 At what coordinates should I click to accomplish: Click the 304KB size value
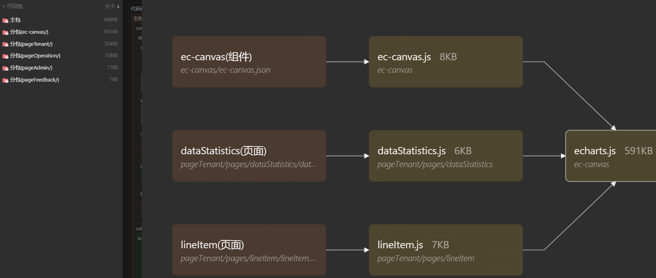tap(111, 44)
